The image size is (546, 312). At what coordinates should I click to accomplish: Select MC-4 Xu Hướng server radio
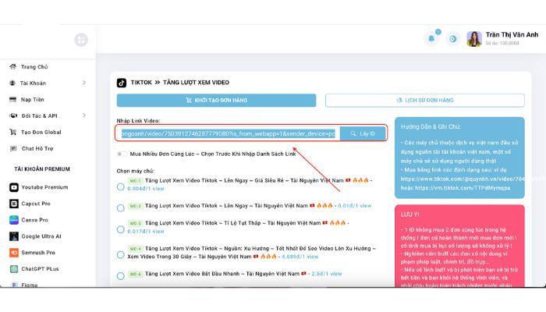pyautogui.click(x=120, y=255)
